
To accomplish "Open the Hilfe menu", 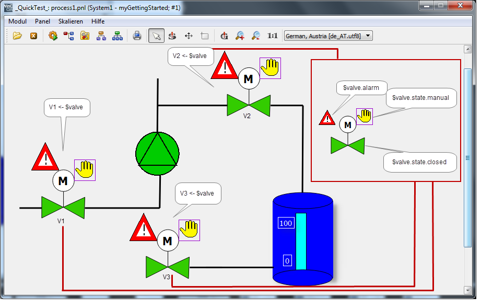I will pos(98,21).
